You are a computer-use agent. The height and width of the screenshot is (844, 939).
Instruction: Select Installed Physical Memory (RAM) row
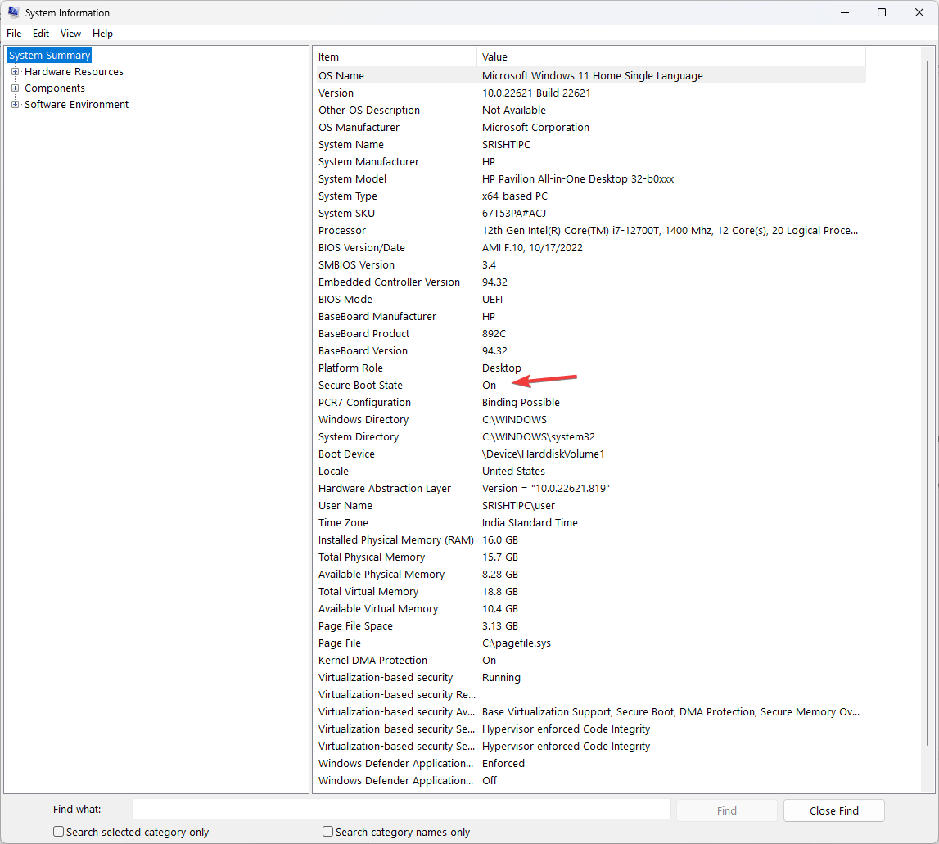[591, 540]
